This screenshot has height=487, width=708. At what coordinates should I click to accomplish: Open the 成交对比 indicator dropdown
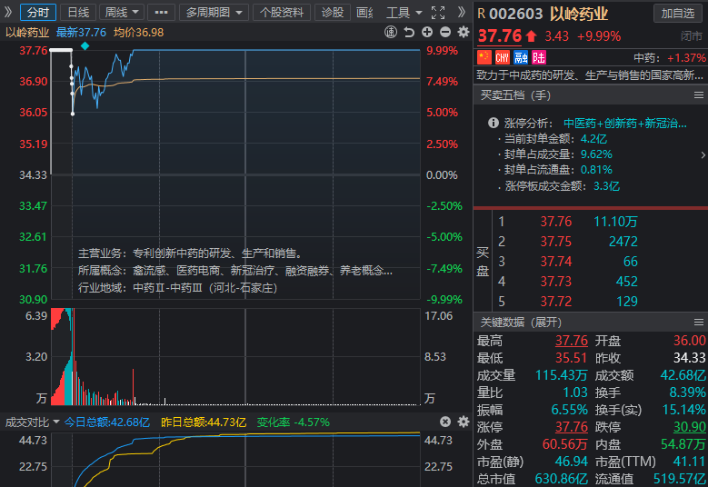point(32,422)
